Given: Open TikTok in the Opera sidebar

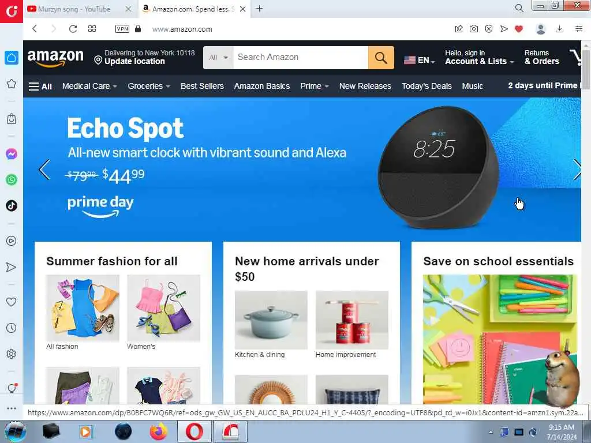Looking at the screenshot, I should tap(12, 206).
